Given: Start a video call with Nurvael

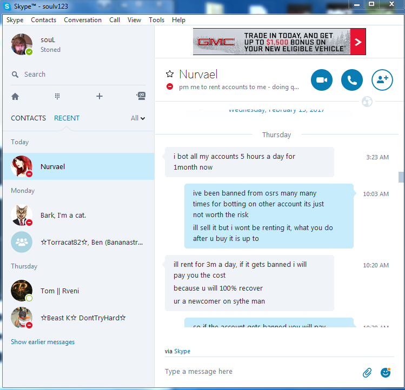Looking at the screenshot, I should pyautogui.click(x=322, y=80).
